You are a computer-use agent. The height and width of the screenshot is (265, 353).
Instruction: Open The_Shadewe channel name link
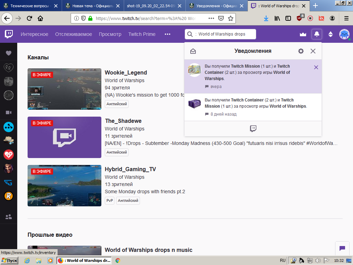pos(123,121)
